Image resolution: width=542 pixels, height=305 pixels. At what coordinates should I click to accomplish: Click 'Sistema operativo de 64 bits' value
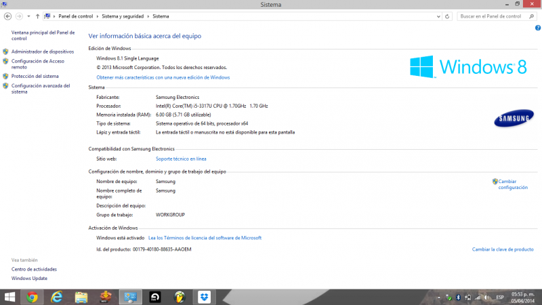[202, 123]
